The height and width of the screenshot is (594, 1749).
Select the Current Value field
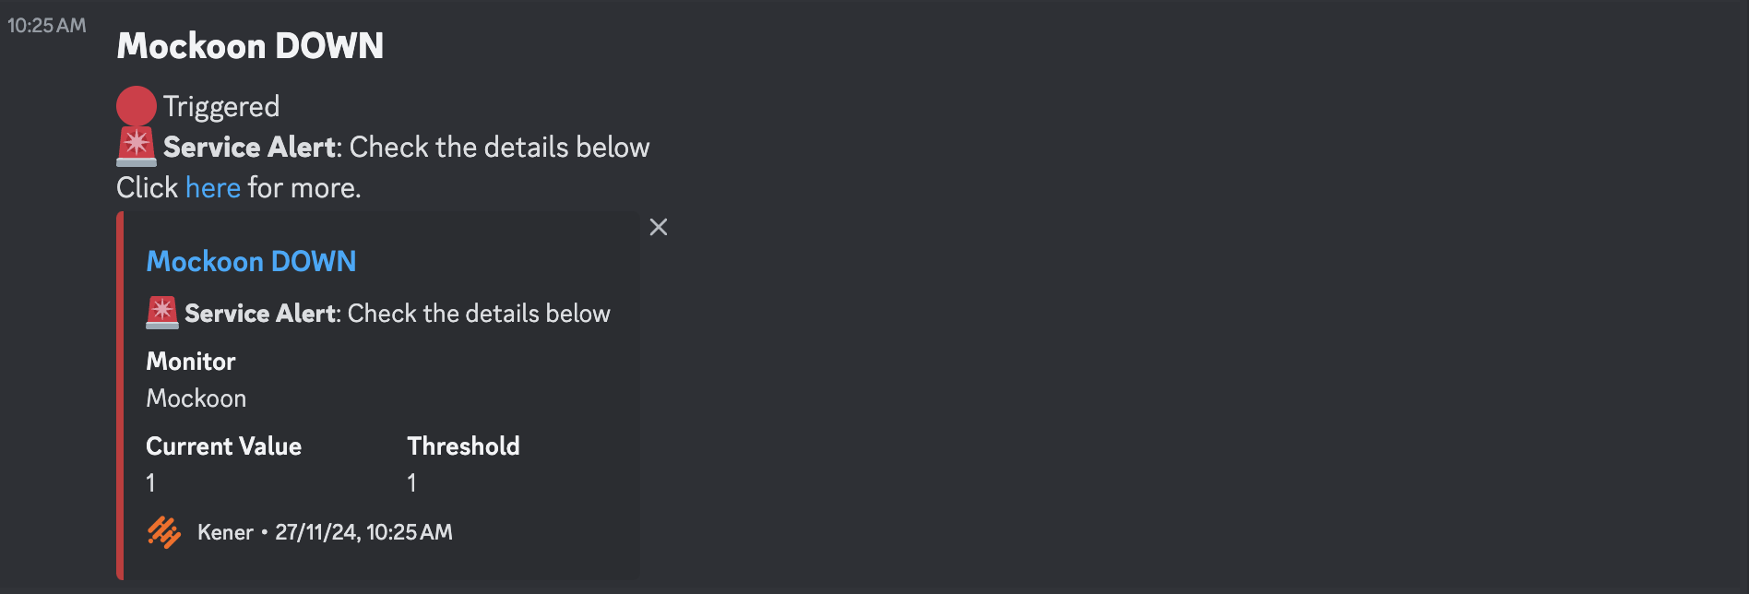click(223, 445)
